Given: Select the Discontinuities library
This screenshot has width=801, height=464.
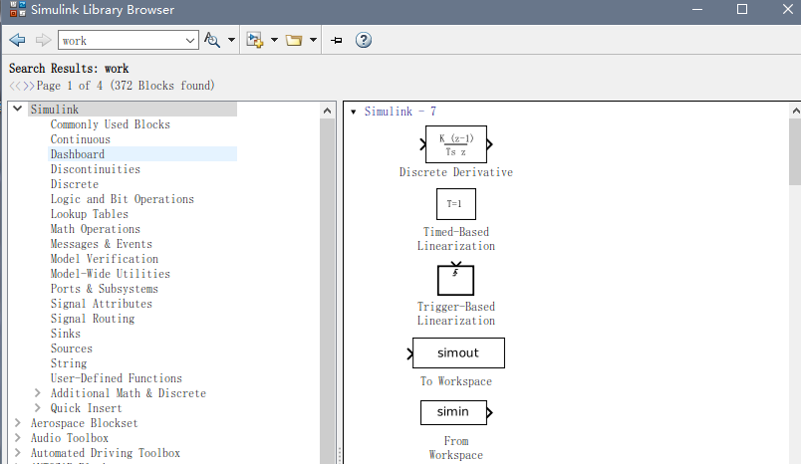Looking at the screenshot, I should tap(96, 169).
